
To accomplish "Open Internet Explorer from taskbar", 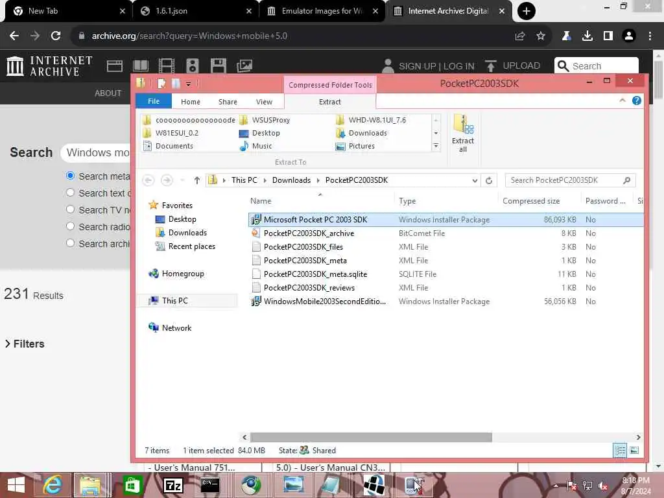I will point(53,485).
